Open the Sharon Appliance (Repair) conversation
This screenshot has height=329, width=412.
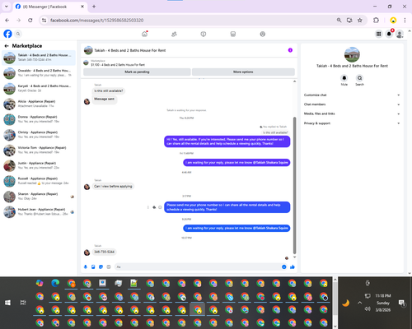click(x=39, y=197)
